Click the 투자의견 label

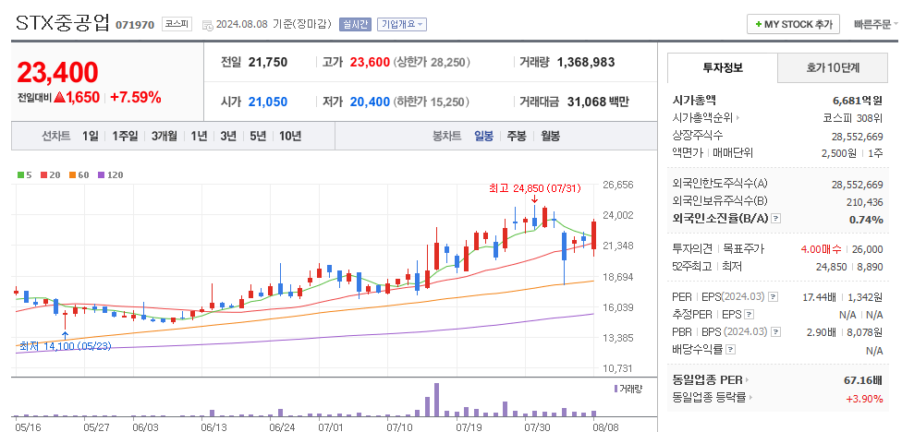692,248
